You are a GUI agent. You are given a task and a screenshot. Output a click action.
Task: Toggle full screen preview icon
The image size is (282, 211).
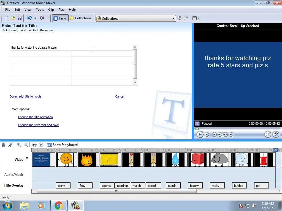(197, 124)
